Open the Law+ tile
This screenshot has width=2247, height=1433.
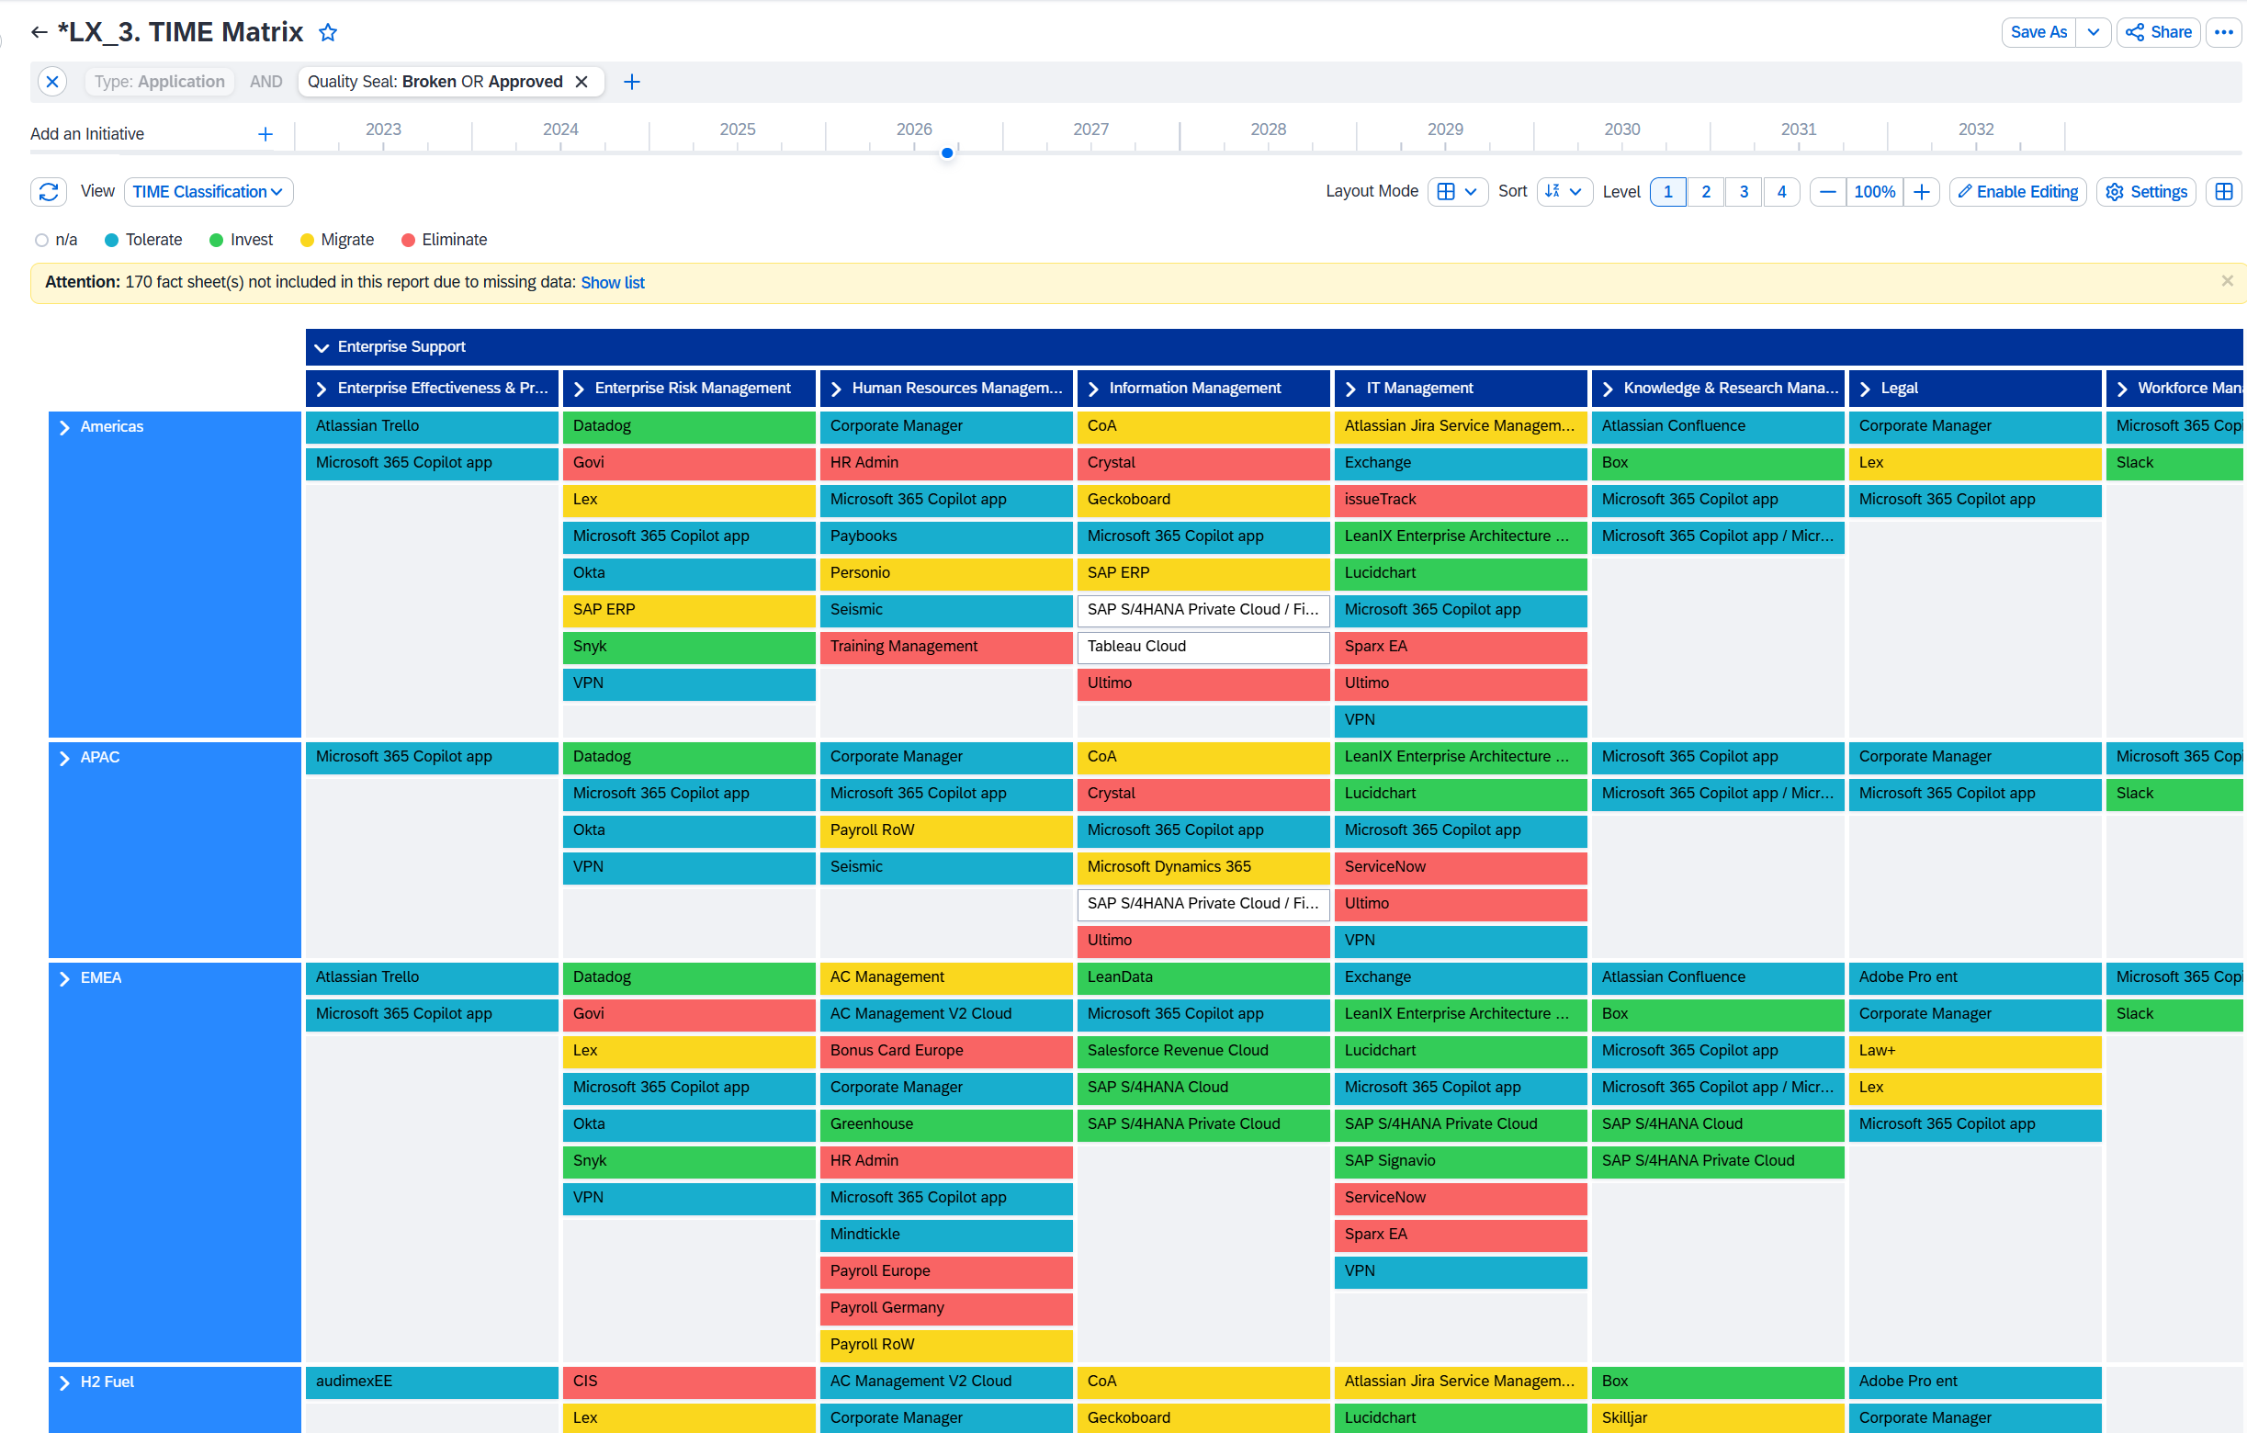pos(1974,1051)
